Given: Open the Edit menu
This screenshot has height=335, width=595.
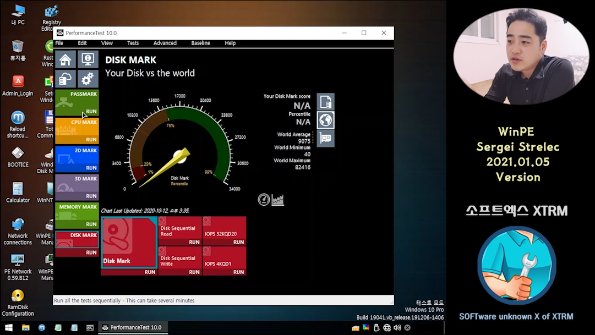Looking at the screenshot, I should tap(83, 43).
